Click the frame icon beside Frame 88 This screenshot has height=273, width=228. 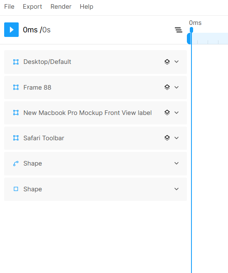coord(16,87)
